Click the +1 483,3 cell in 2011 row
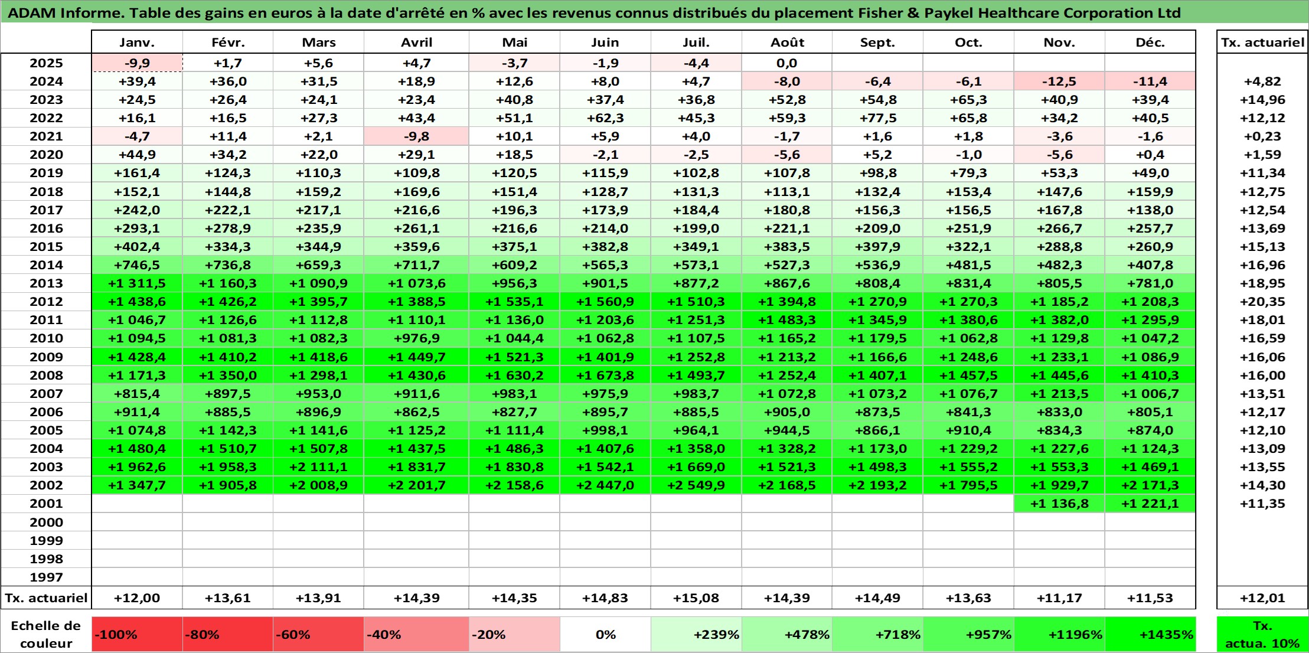This screenshot has width=1309, height=653. tap(787, 320)
